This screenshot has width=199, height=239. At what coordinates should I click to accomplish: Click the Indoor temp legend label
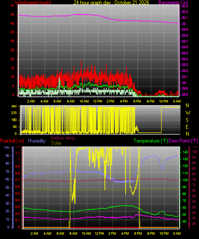pos(63,138)
